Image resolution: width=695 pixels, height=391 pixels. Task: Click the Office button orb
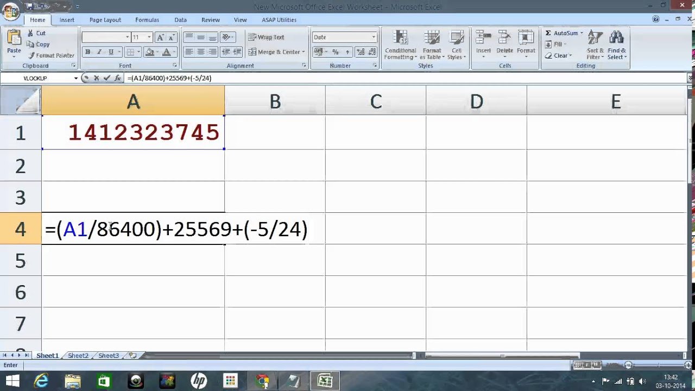(x=10, y=10)
